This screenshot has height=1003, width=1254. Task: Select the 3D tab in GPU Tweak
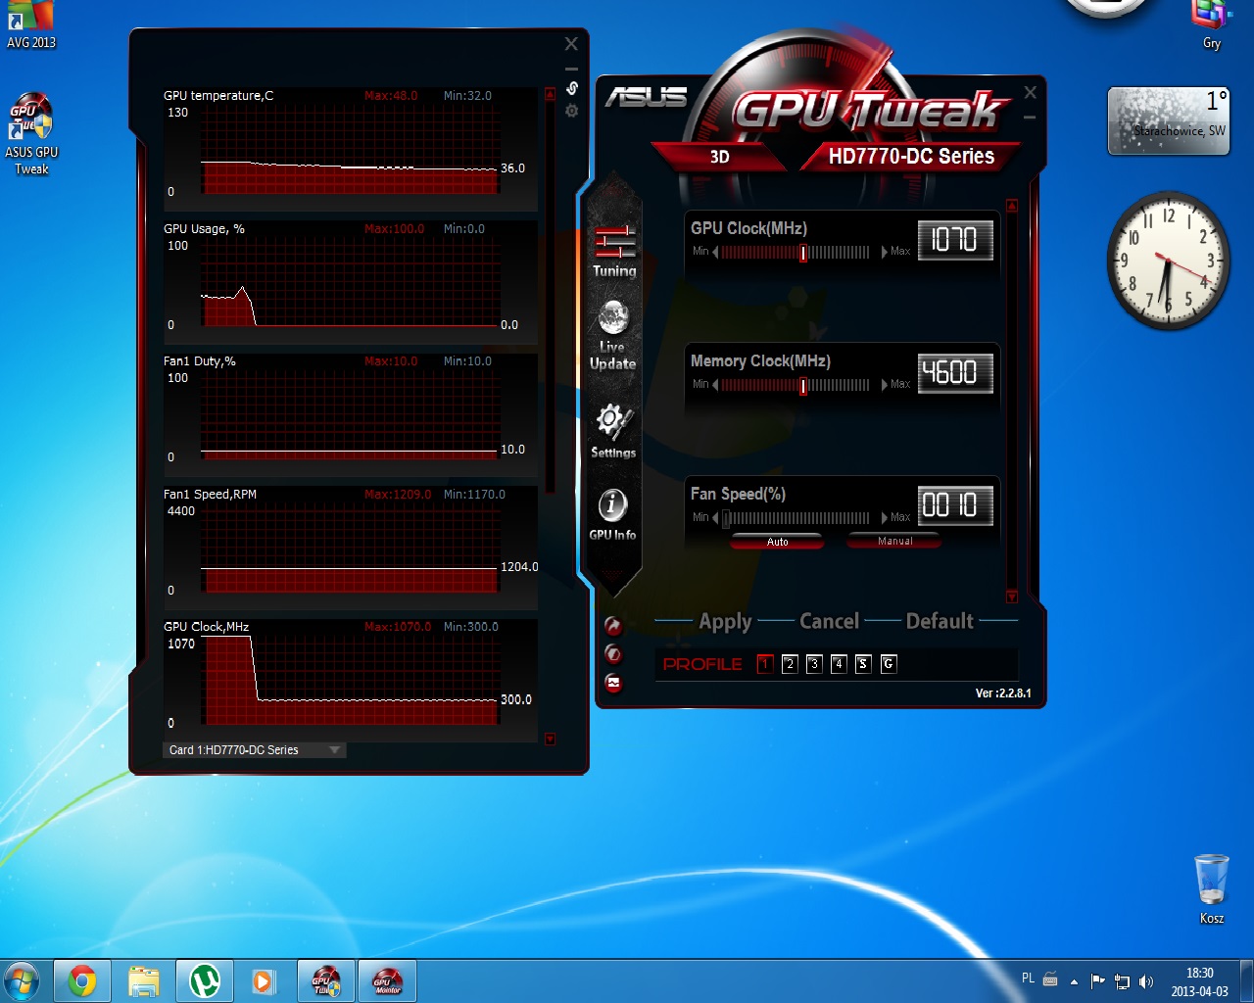click(x=720, y=157)
